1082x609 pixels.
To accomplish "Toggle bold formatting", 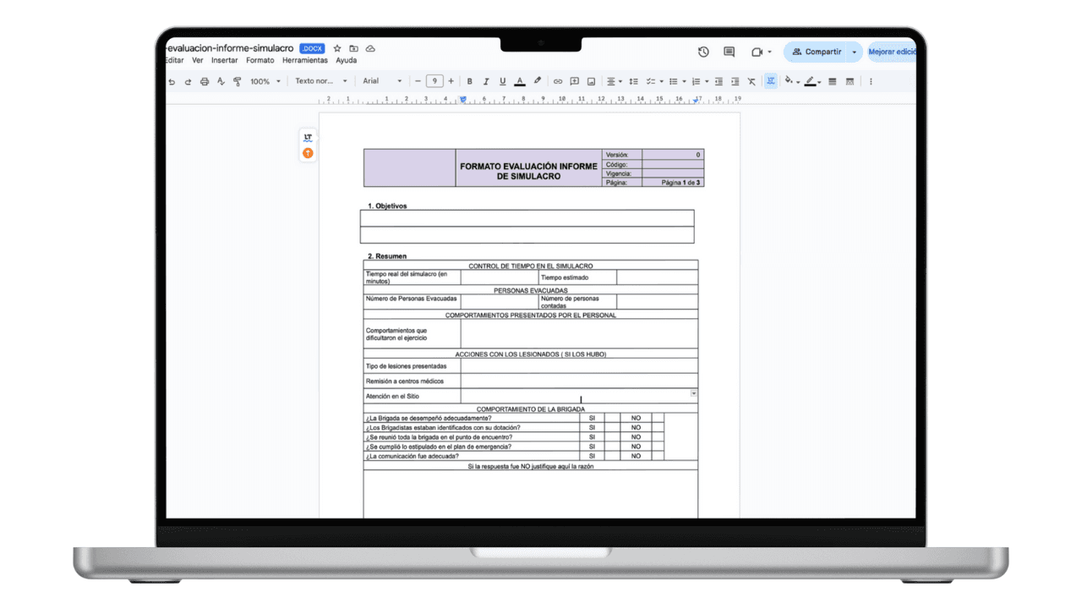I will 469,81.
